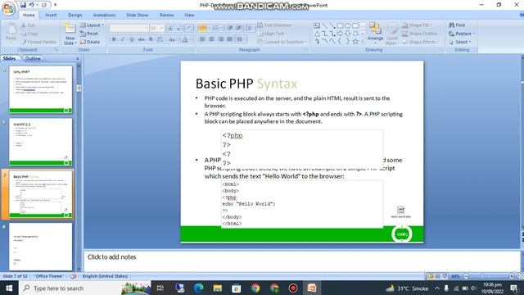Screen dimensions: 524x295
Task: Undo the last action
Action: pos(31,5)
